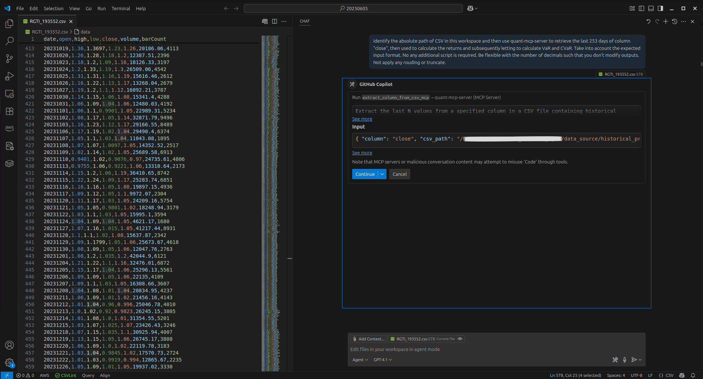Select the RGTI_193552.csv editor tab
The height and width of the screenshot is (379, 703).
48,21
